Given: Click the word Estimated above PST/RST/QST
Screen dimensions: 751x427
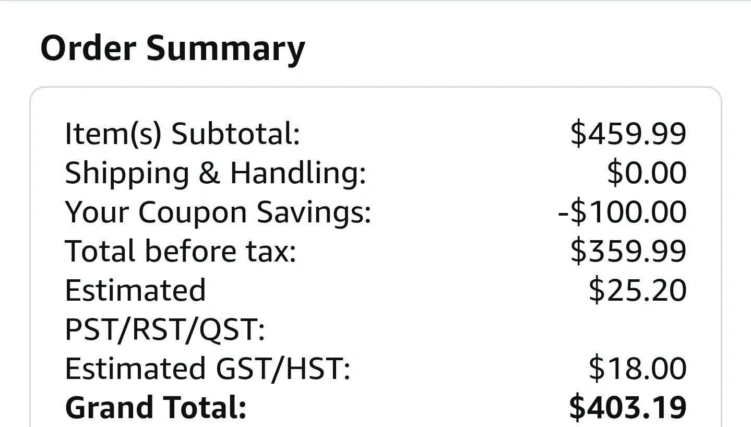Looking at the screenshot, I should (x=135, y=290).
